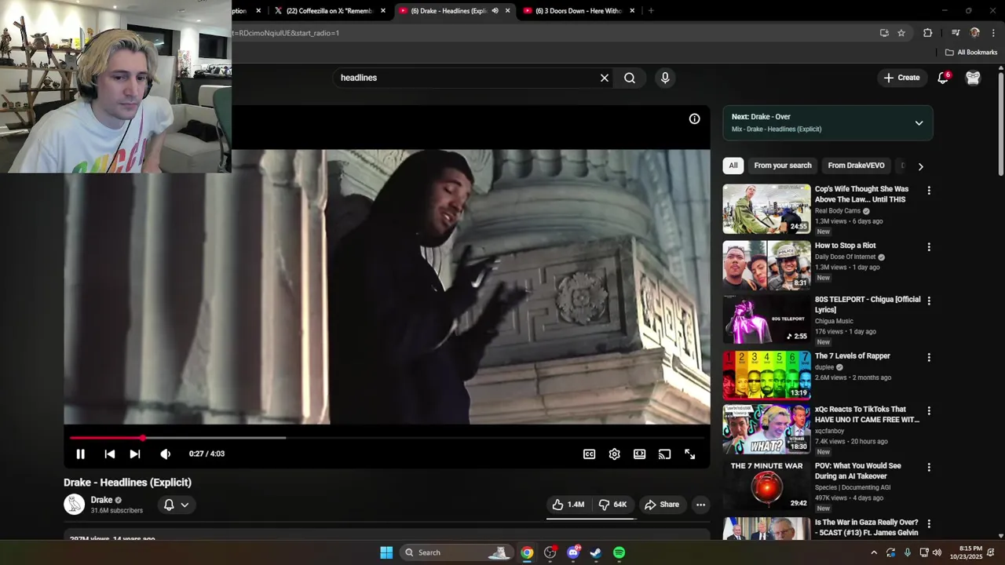This screenshot has width=1005, height=565.
Task: Run search with the magnifier button
Action: 630,78
